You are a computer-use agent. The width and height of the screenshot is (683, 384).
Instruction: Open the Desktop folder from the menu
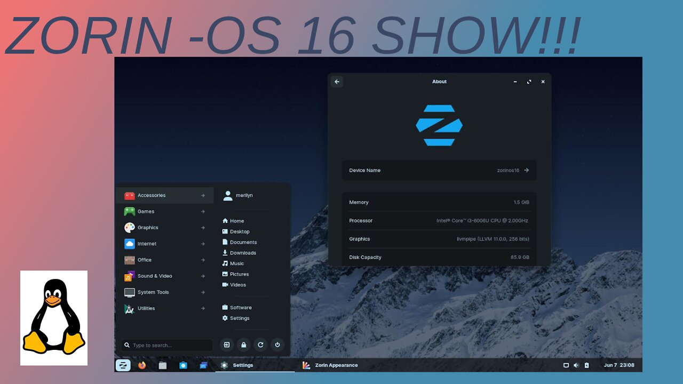(236, 231)
